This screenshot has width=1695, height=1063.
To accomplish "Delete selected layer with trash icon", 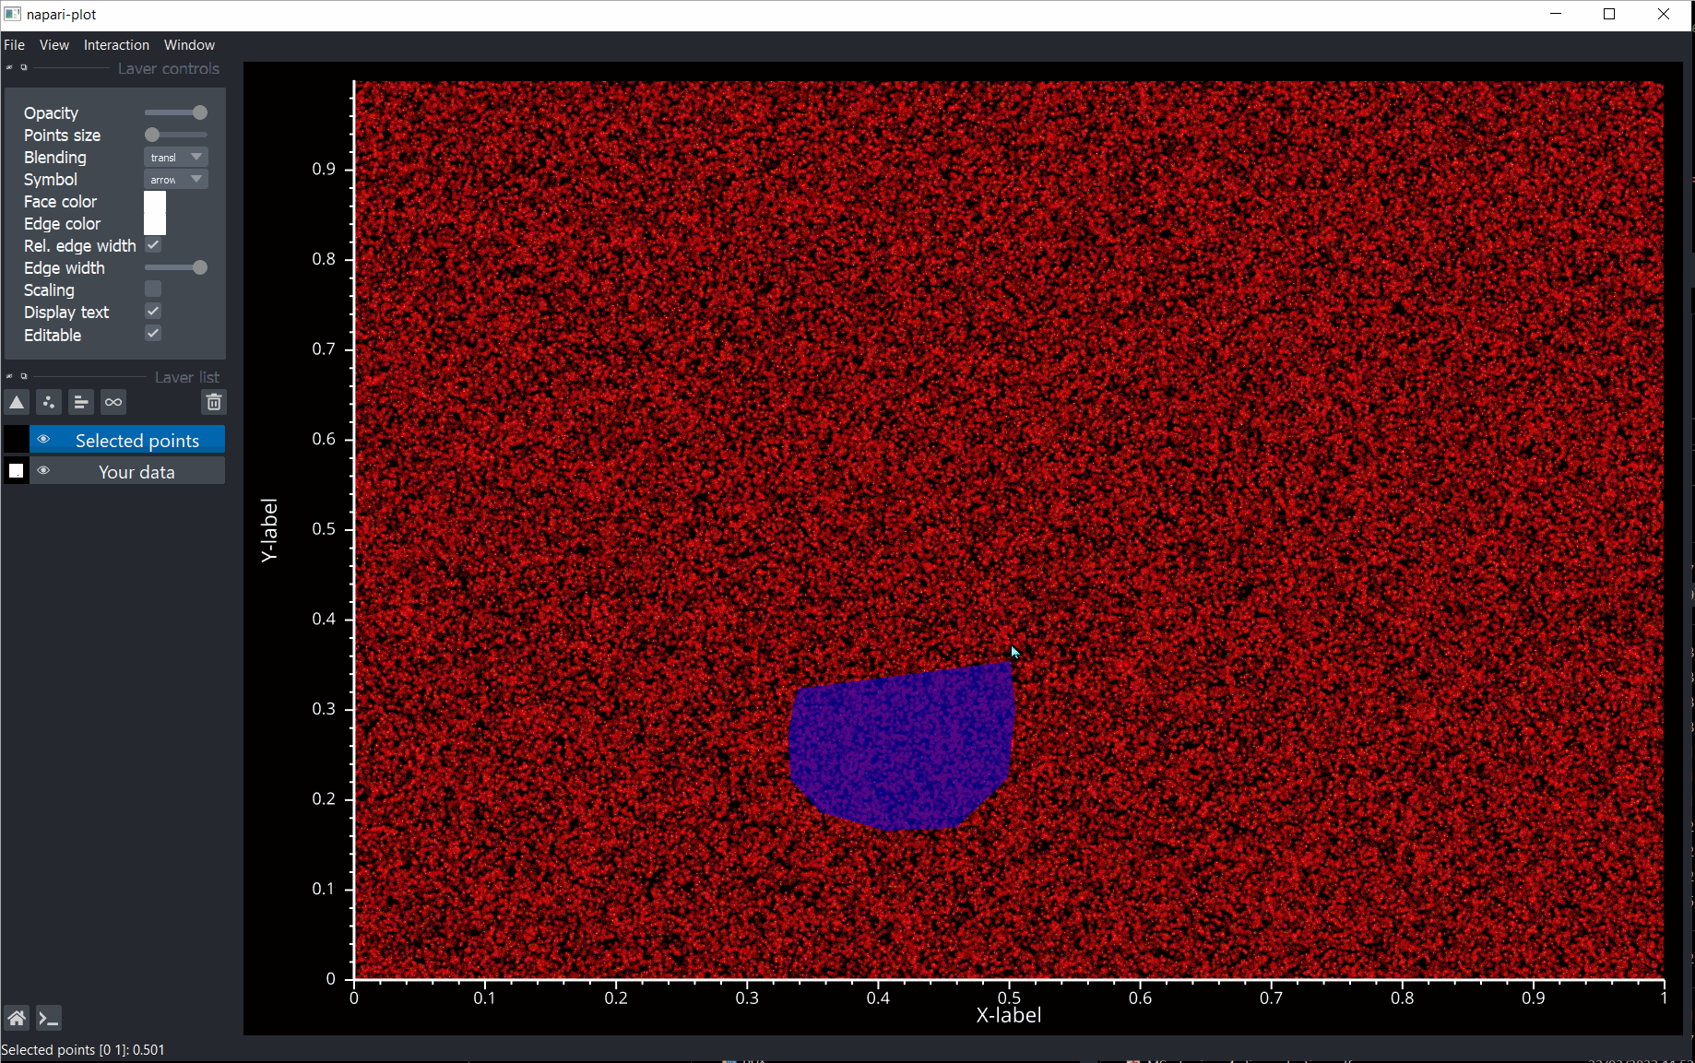I will pos(213,402).
